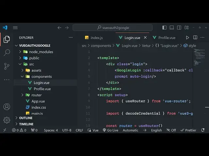Screen dimensions: 209x156
Task: Open index.css in the explorer tree
Action: [x=46, y=107]
